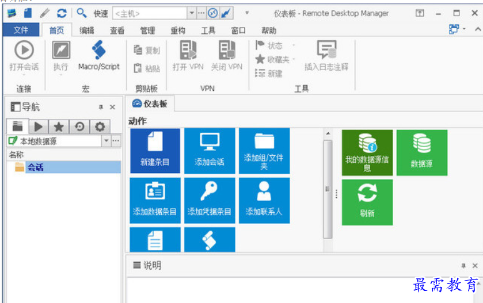
Task: Open the 文件 menu
Action: (21, 30)
